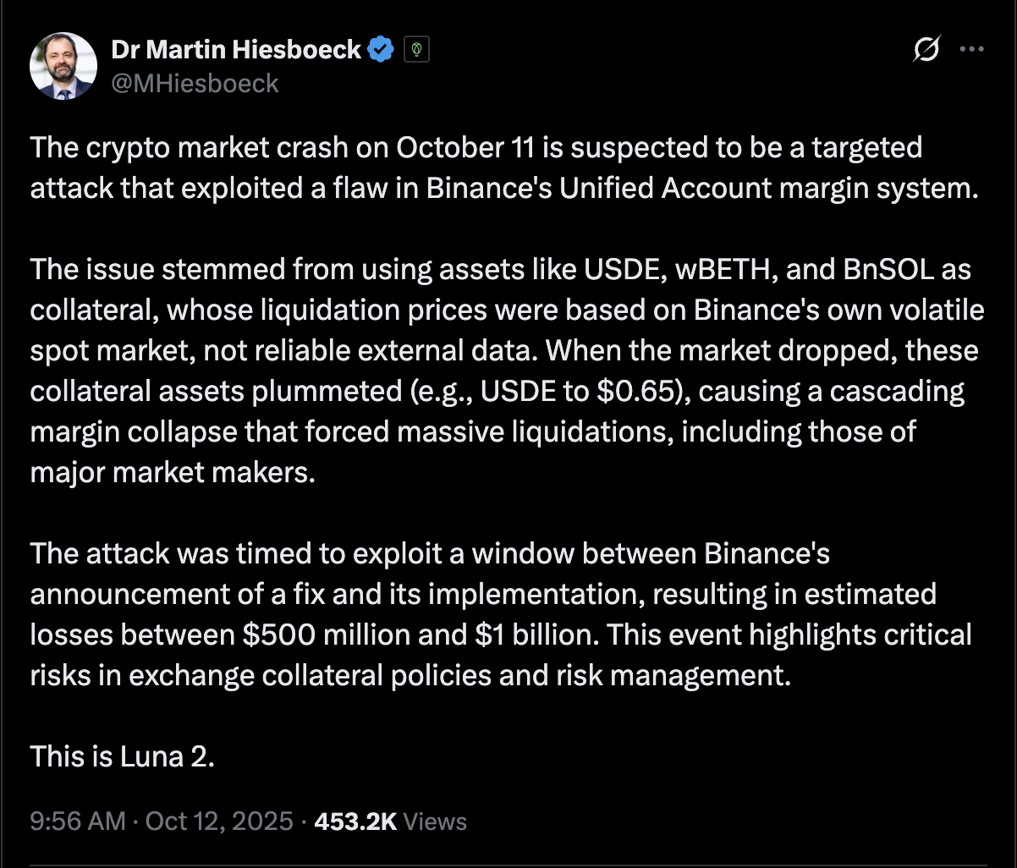Open Dr Martin Hiesboeck's profile picture
Screen dimensions: 1017x868
(x=63, y=66)
